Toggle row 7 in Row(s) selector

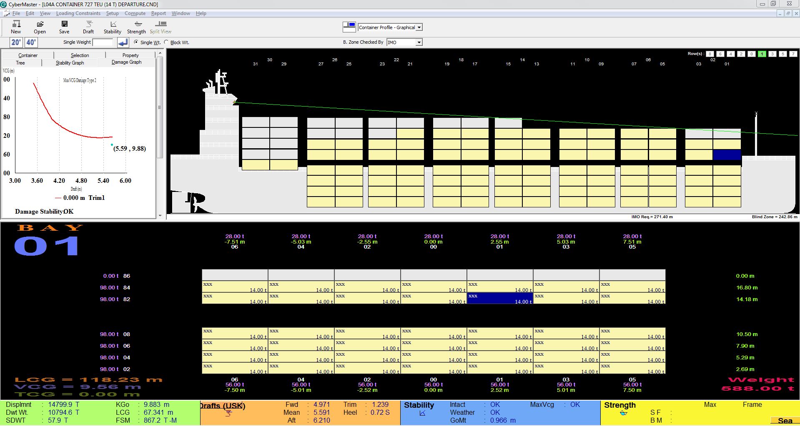click(793, 54)
